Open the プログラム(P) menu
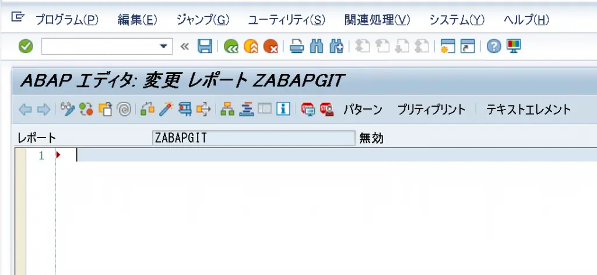The width and height of the screenshot is (597, 275). [66, 20]
